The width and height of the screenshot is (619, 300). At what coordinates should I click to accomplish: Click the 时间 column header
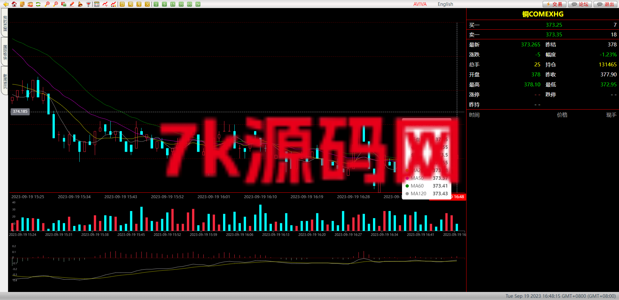click(474, 115)
